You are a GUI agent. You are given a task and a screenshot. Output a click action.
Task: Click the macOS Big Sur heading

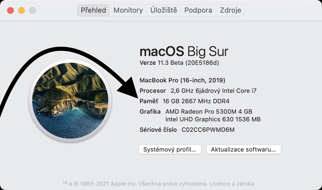click(x=184, y=51)
